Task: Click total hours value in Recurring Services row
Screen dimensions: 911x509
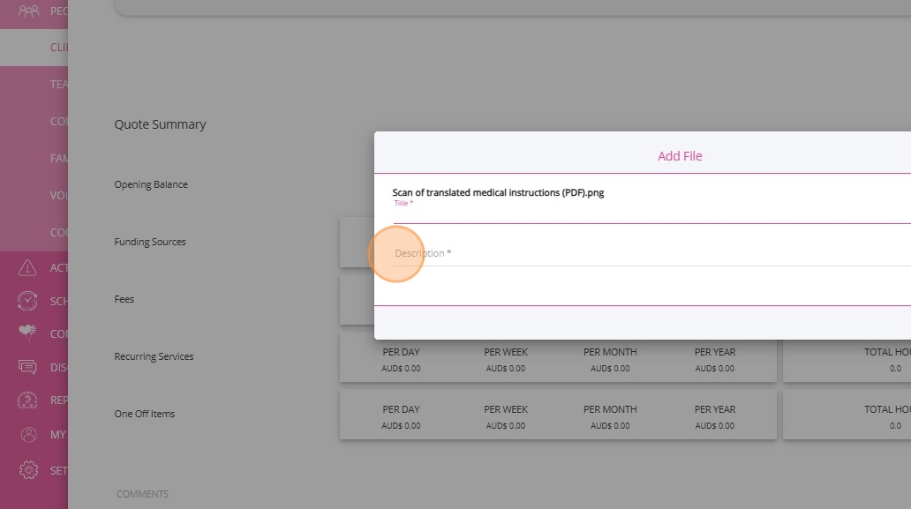Action: [x=895, y=369]
